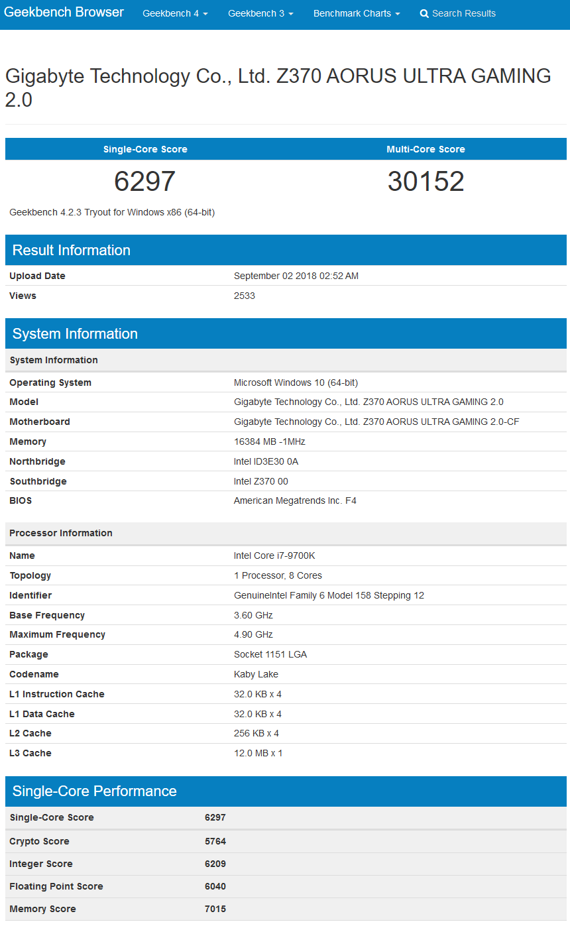Click the Geekbench Browser logo link
This screenshot has height=928, width=570.
[64, 13]
